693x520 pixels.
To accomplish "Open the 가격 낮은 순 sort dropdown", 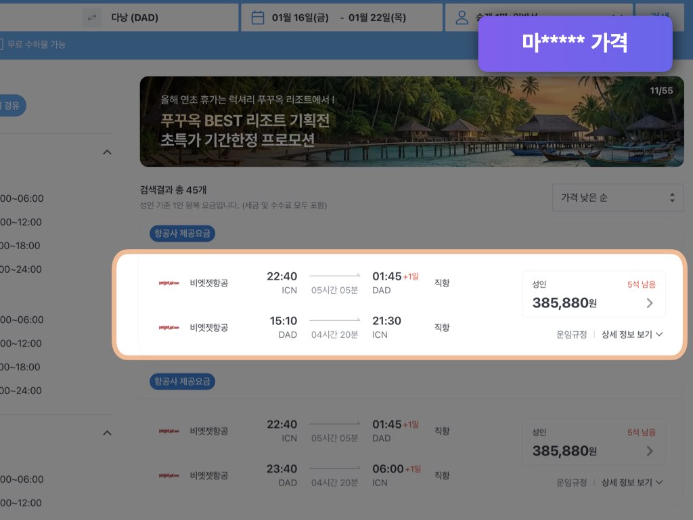I will click(x=617, y=197).
